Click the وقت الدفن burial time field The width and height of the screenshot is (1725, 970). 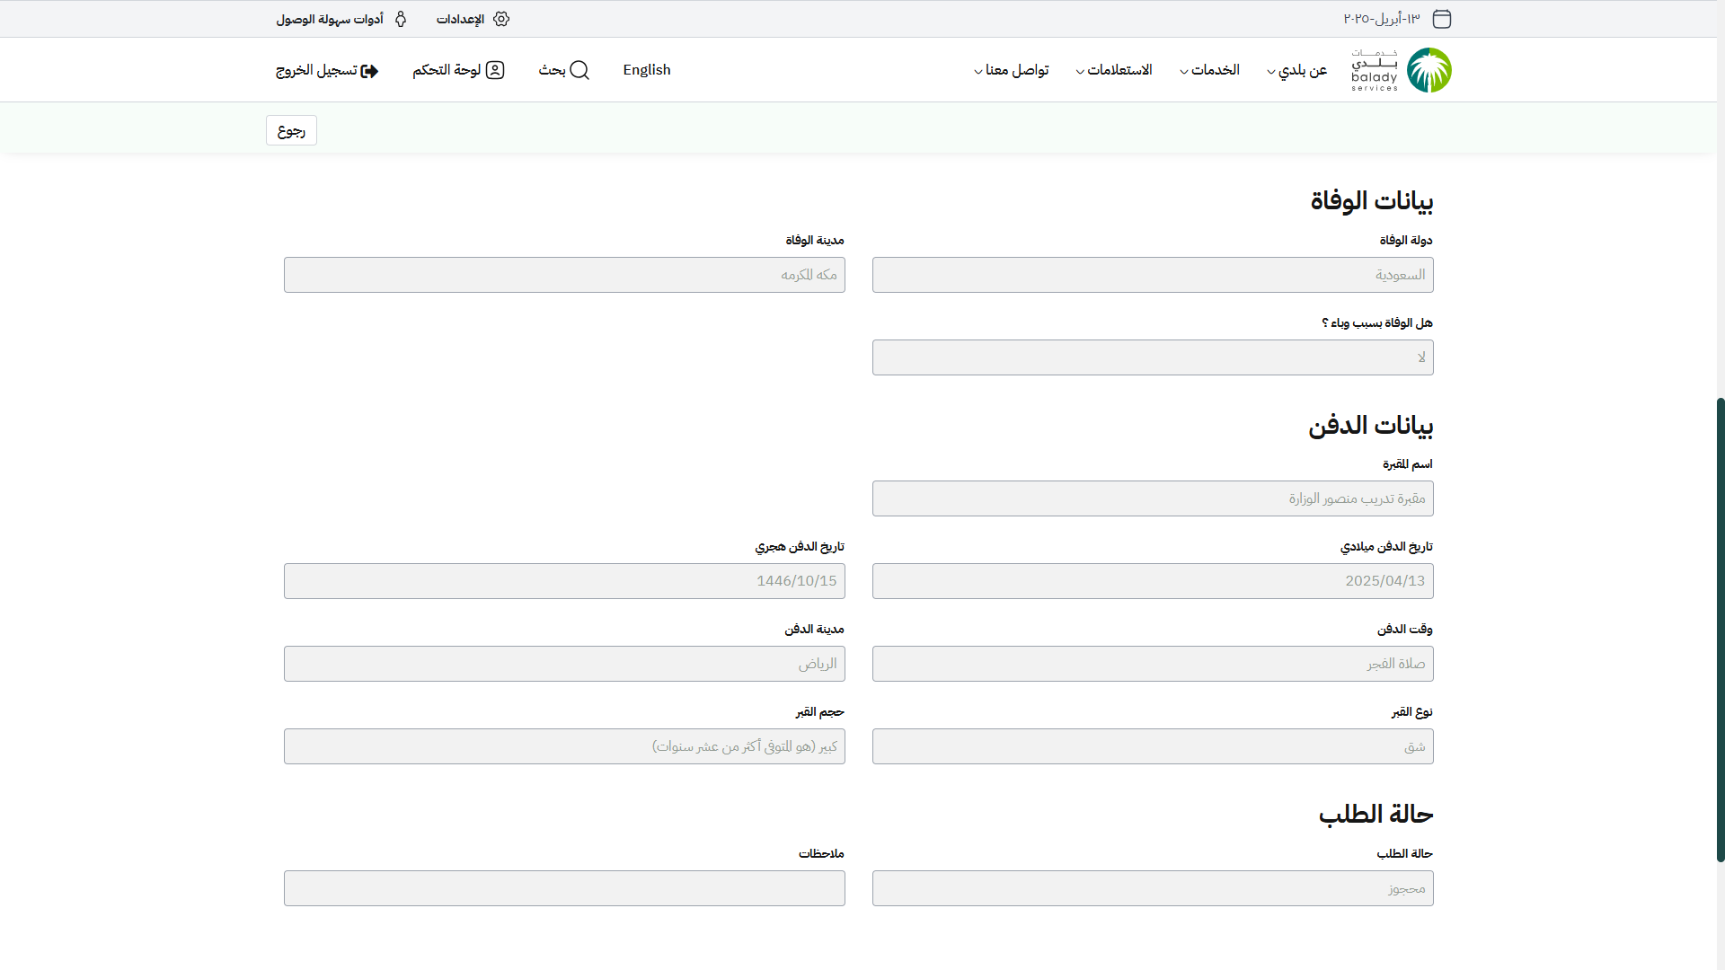[1153, 664]
